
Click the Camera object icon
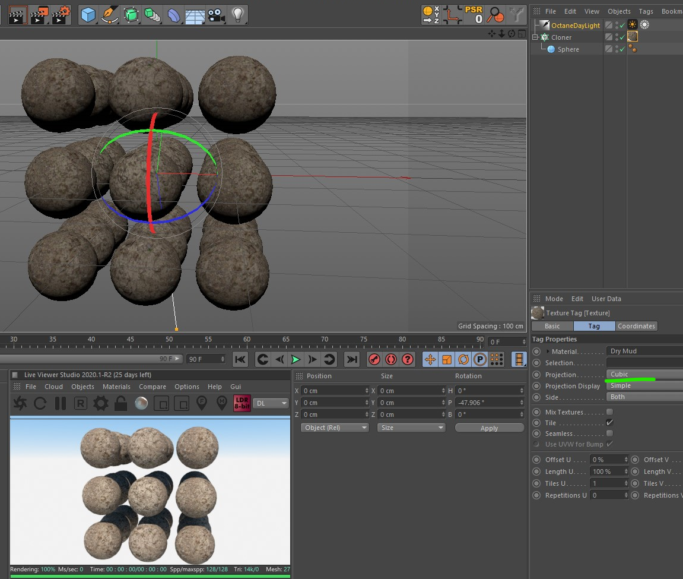[217, 14]
